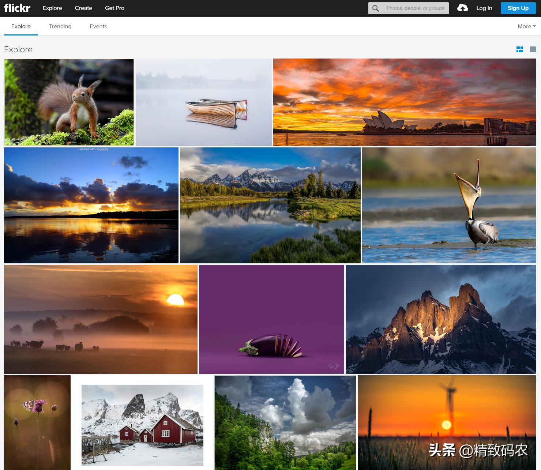Switch to single large photo view
This screenshot has width=541, height=470.
pyautogui.click(x=533, y=49)
